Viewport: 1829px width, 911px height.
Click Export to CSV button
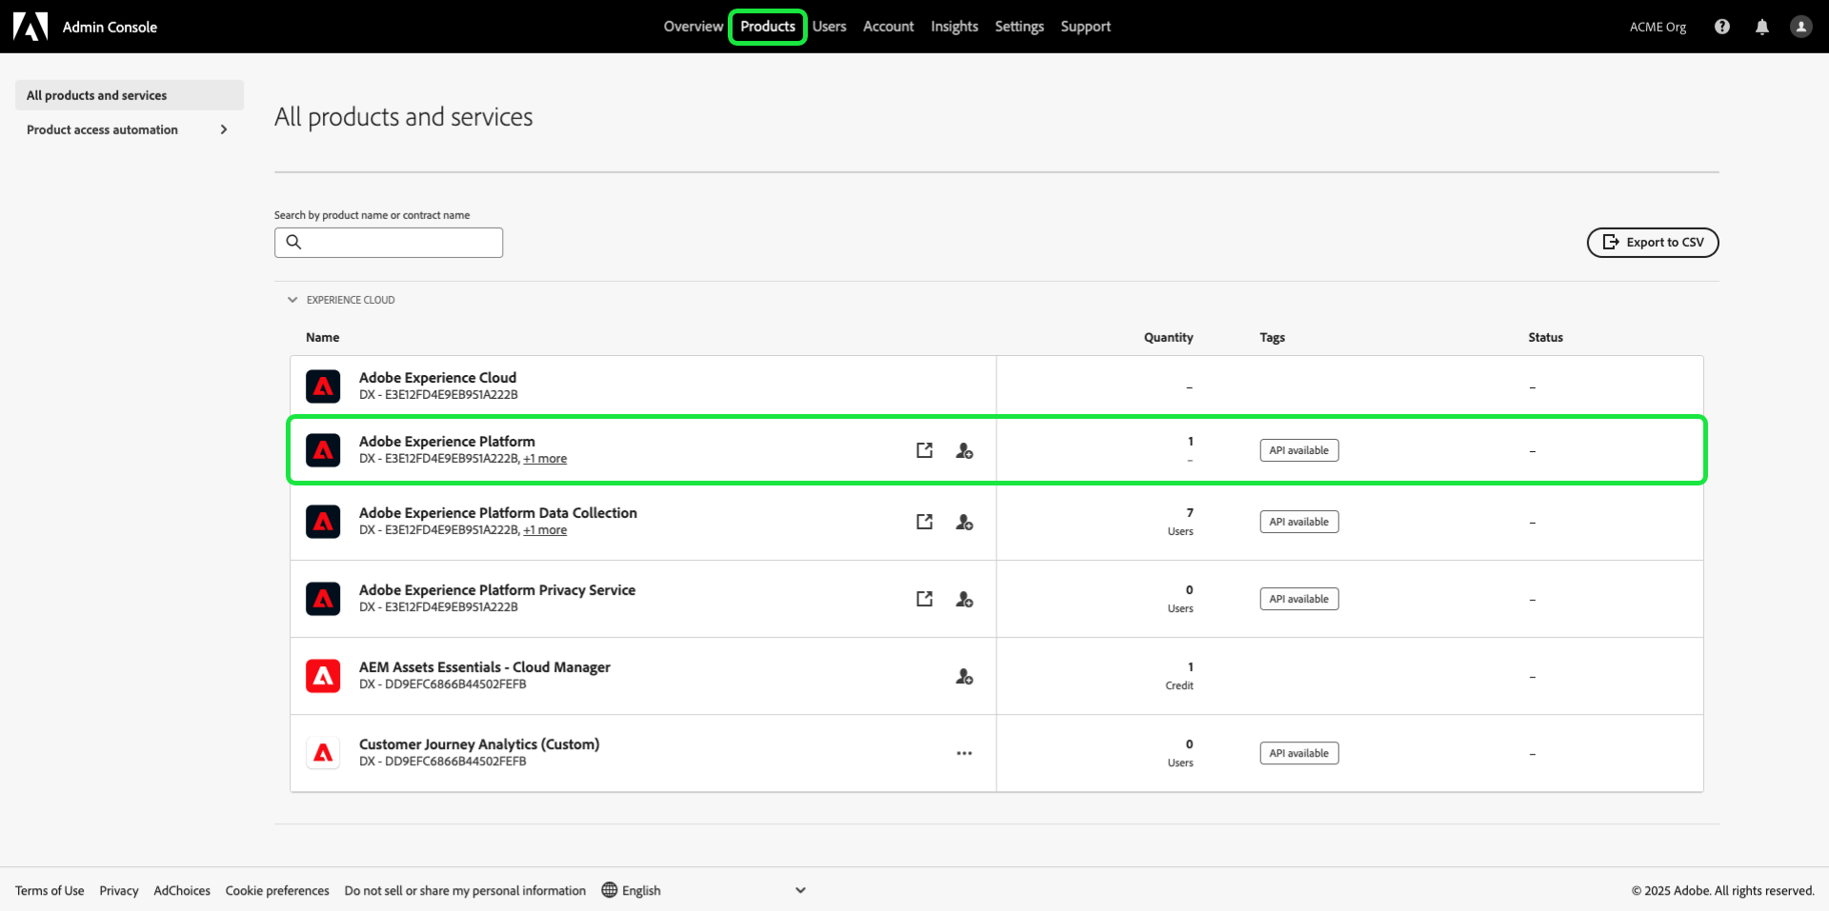click(x=1653, y=242)
